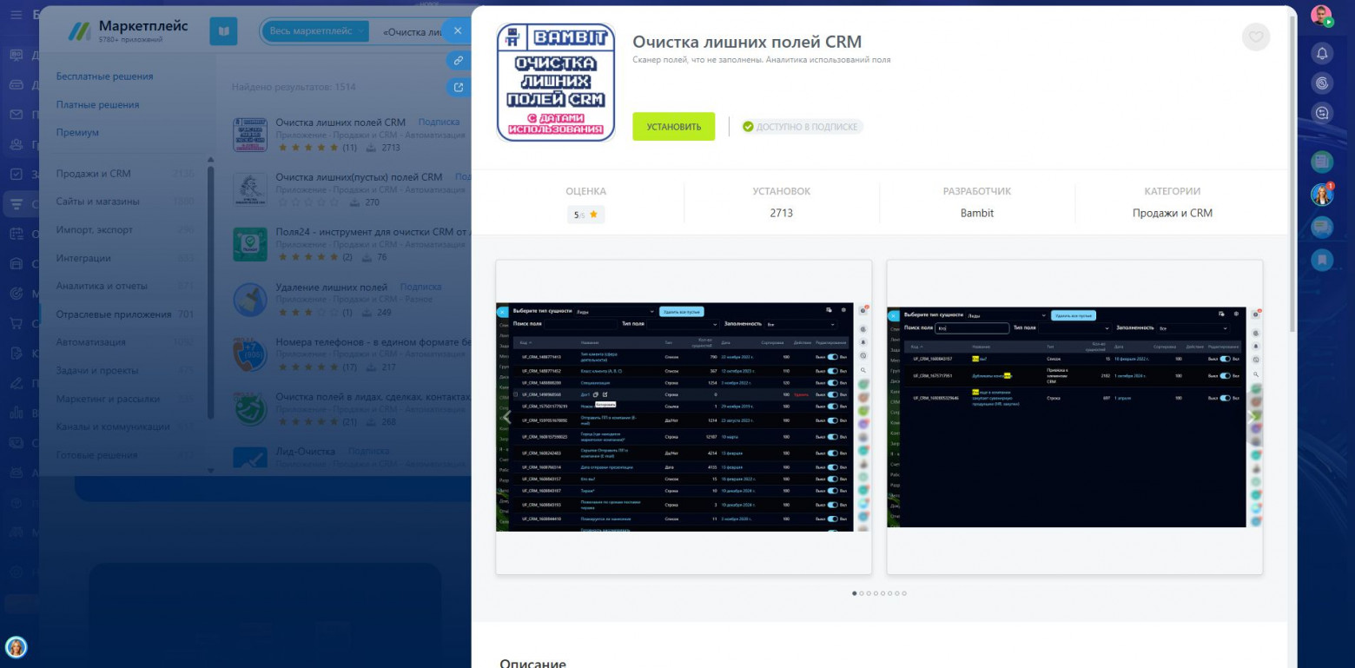Copy the app link with the chain icon
The height and width of the screenshot is (668, 1355).
tap(458, 60)
